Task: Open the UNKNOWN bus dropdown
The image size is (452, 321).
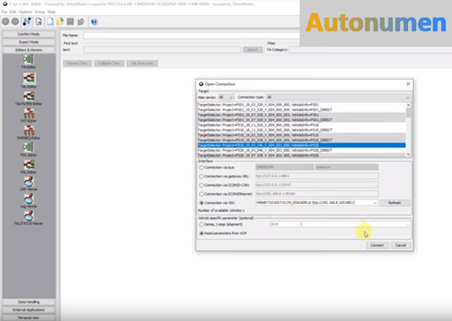Action: (284, 167)
